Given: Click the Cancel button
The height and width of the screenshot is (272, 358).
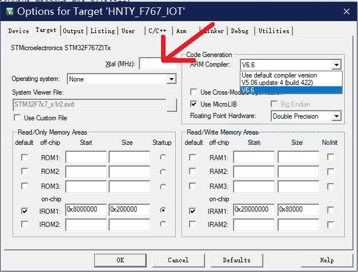Looking at the screenshot, I should [178, 260].
